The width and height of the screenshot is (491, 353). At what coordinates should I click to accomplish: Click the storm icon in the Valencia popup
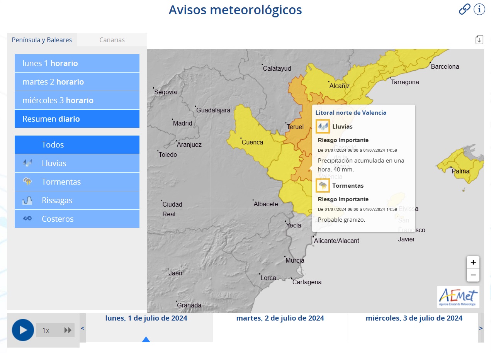(323, 185)
